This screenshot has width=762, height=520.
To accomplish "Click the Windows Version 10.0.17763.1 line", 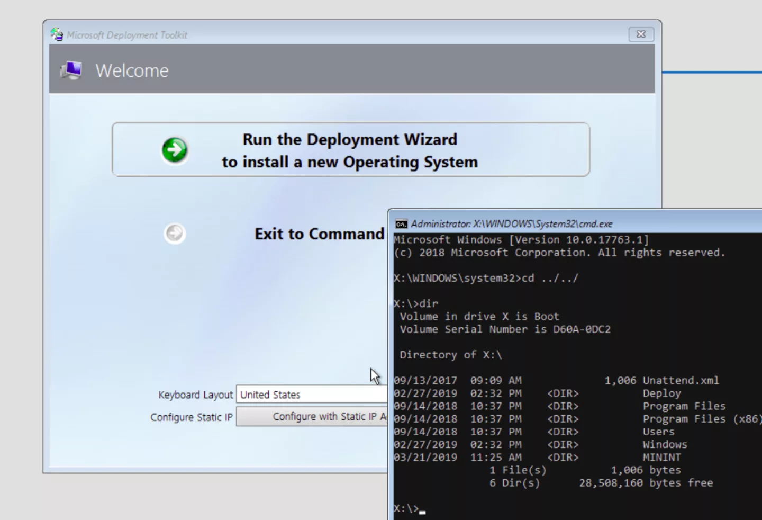I will click(521, 240).
